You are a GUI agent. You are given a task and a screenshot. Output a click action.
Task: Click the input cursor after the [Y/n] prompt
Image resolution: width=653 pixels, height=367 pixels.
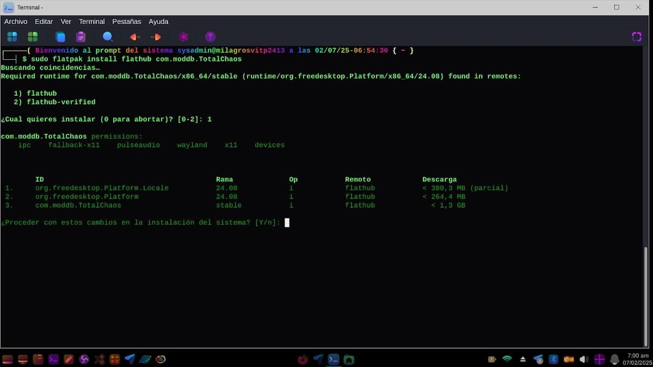click(287, 222)
